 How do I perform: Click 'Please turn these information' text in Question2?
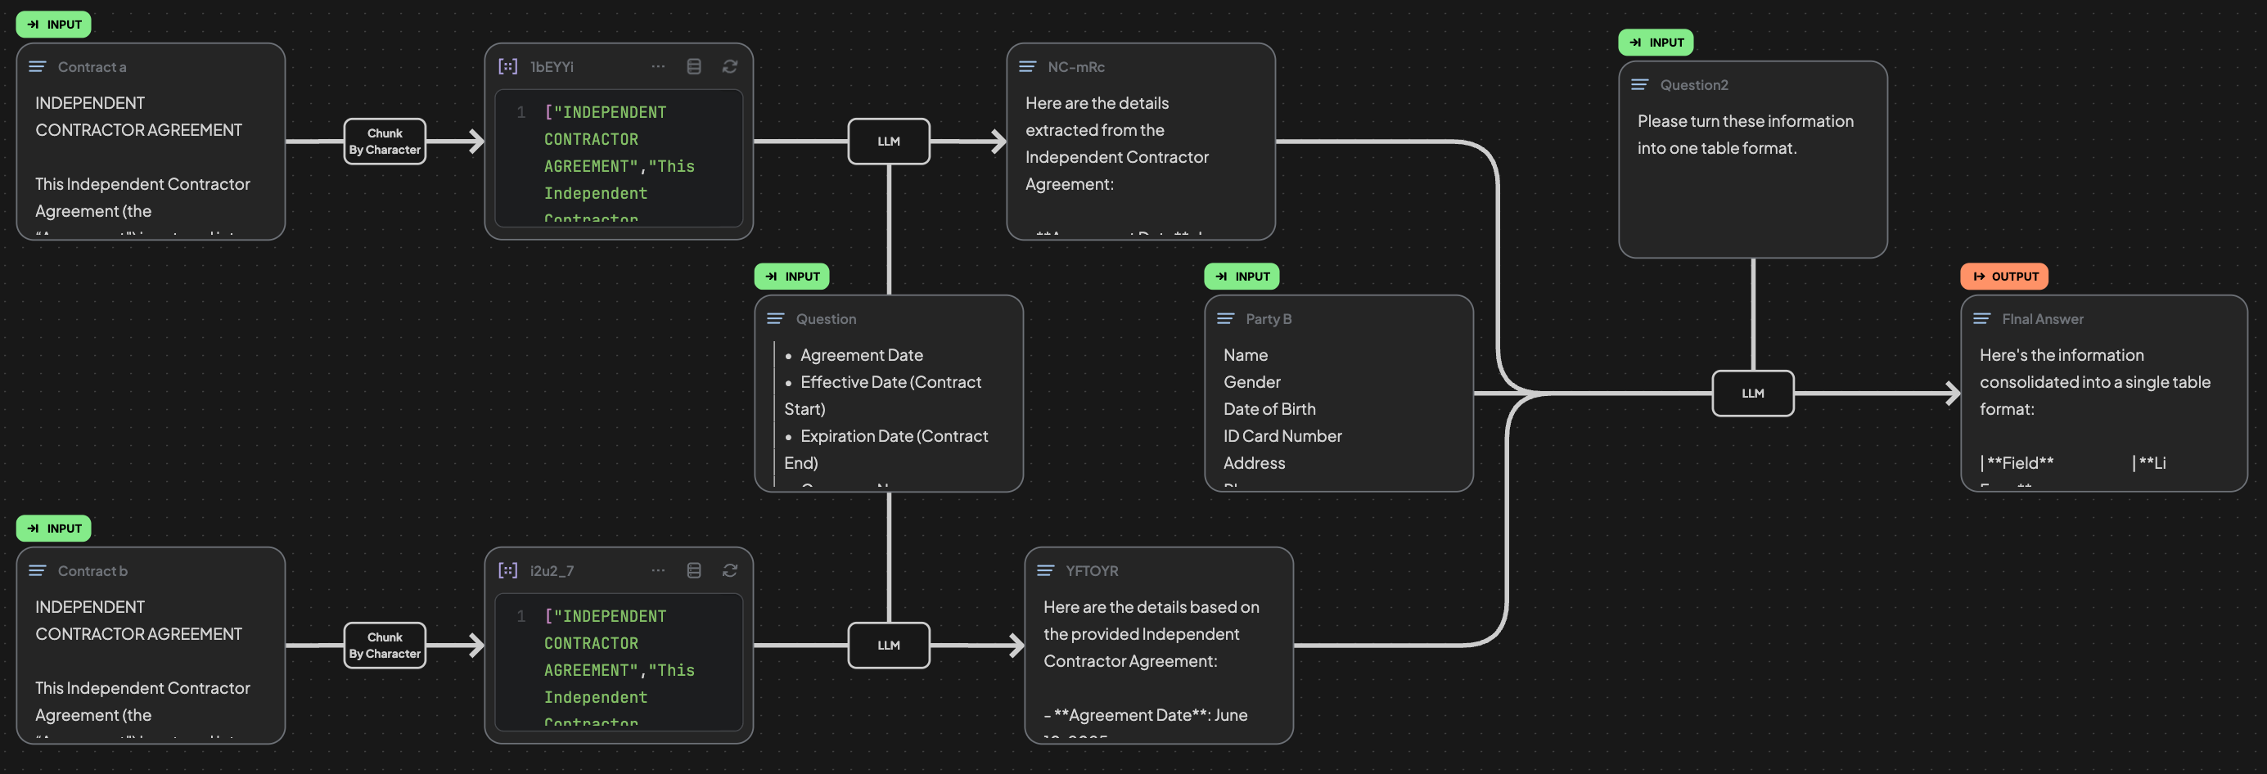coord(1745,121)
